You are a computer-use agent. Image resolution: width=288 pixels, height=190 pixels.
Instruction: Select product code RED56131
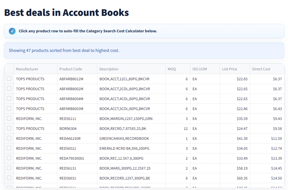68,168
